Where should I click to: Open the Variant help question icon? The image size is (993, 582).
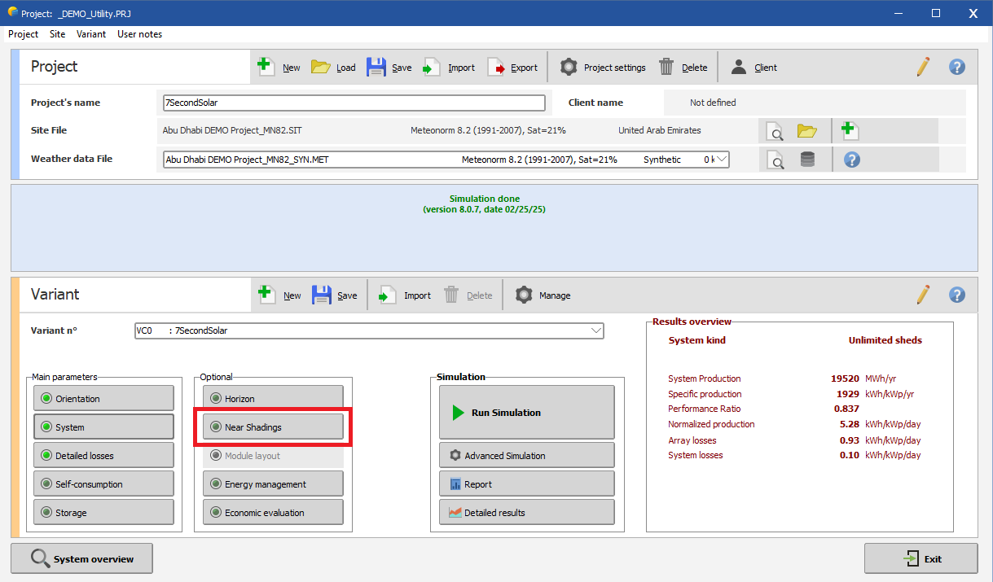(957, 295)
